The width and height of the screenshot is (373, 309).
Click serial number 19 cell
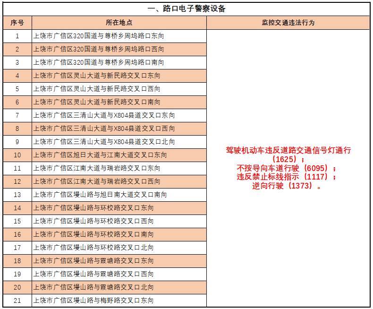pos(17,274)
